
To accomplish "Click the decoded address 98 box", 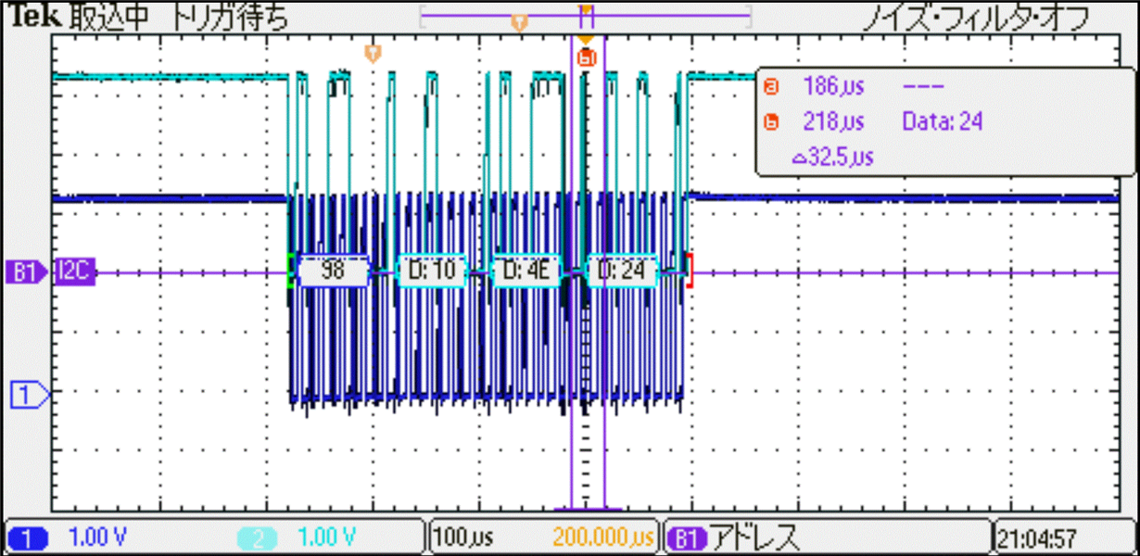I will click(332, 272).
